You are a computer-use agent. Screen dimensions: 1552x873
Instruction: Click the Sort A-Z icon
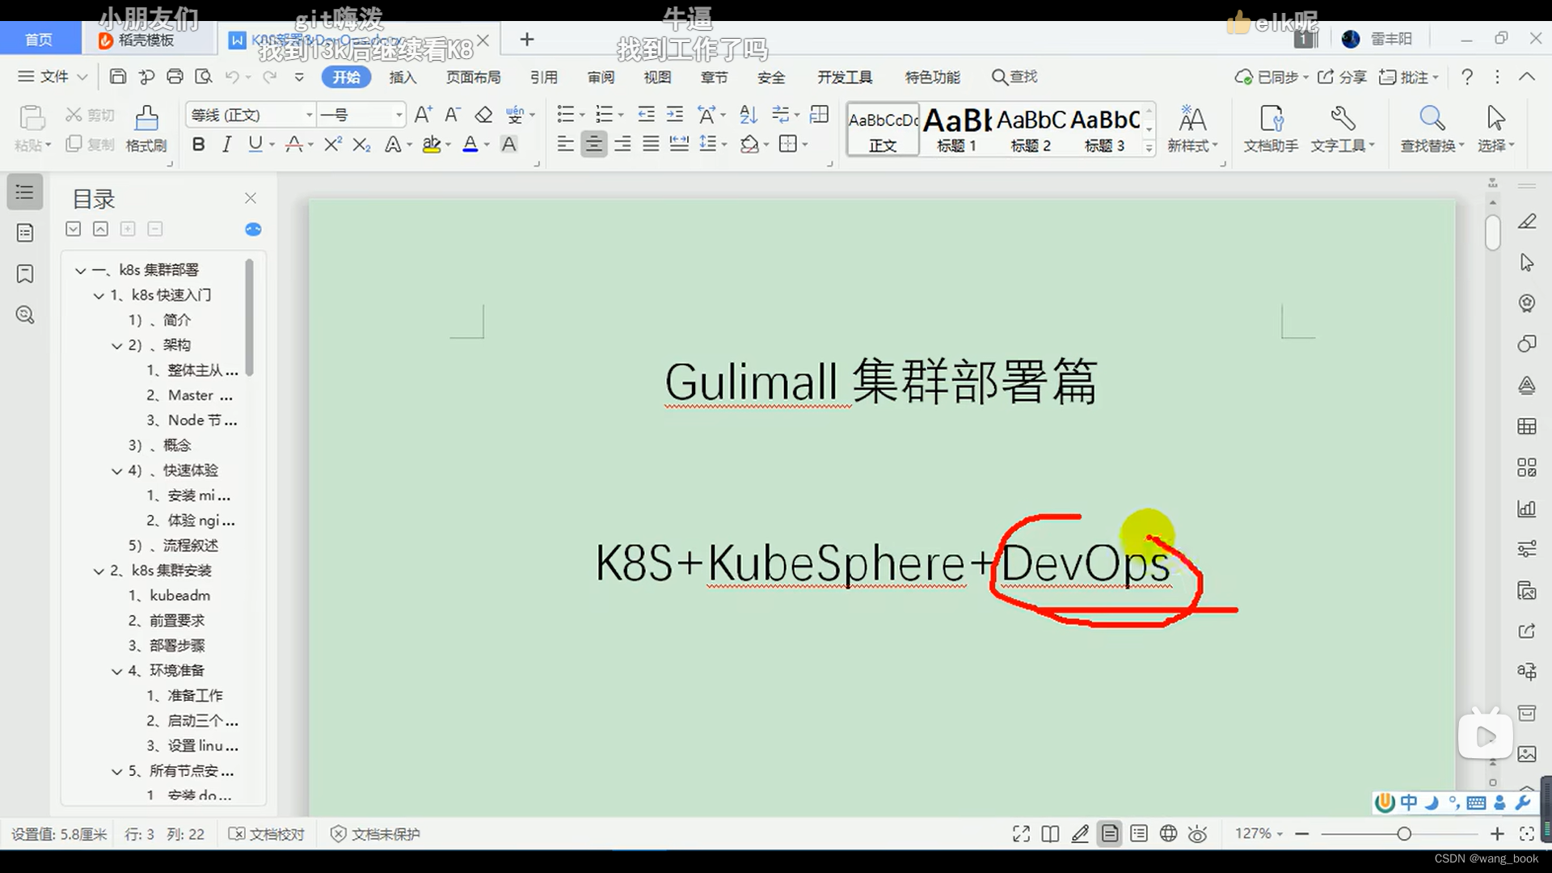(749, 115)
